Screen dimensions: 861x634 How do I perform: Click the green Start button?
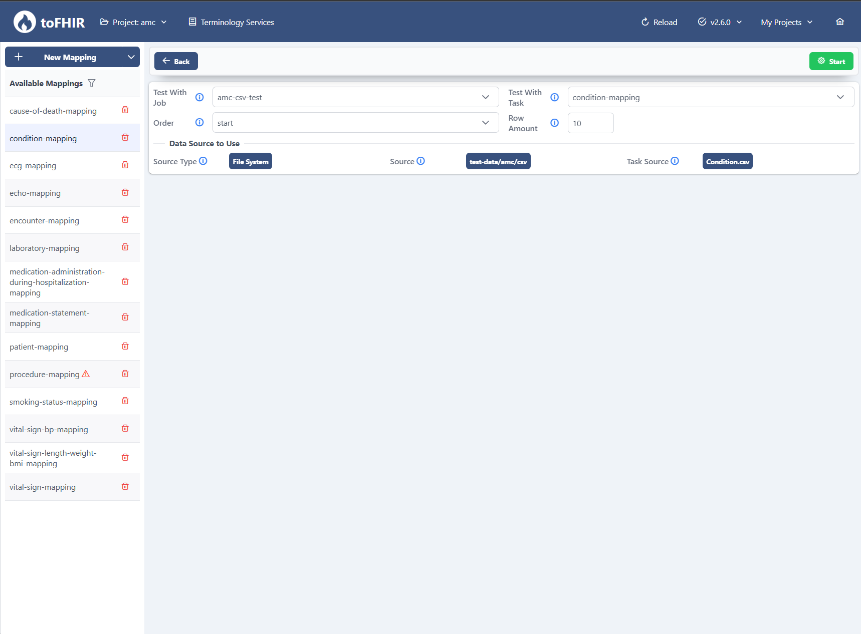[x=831, y=61]
